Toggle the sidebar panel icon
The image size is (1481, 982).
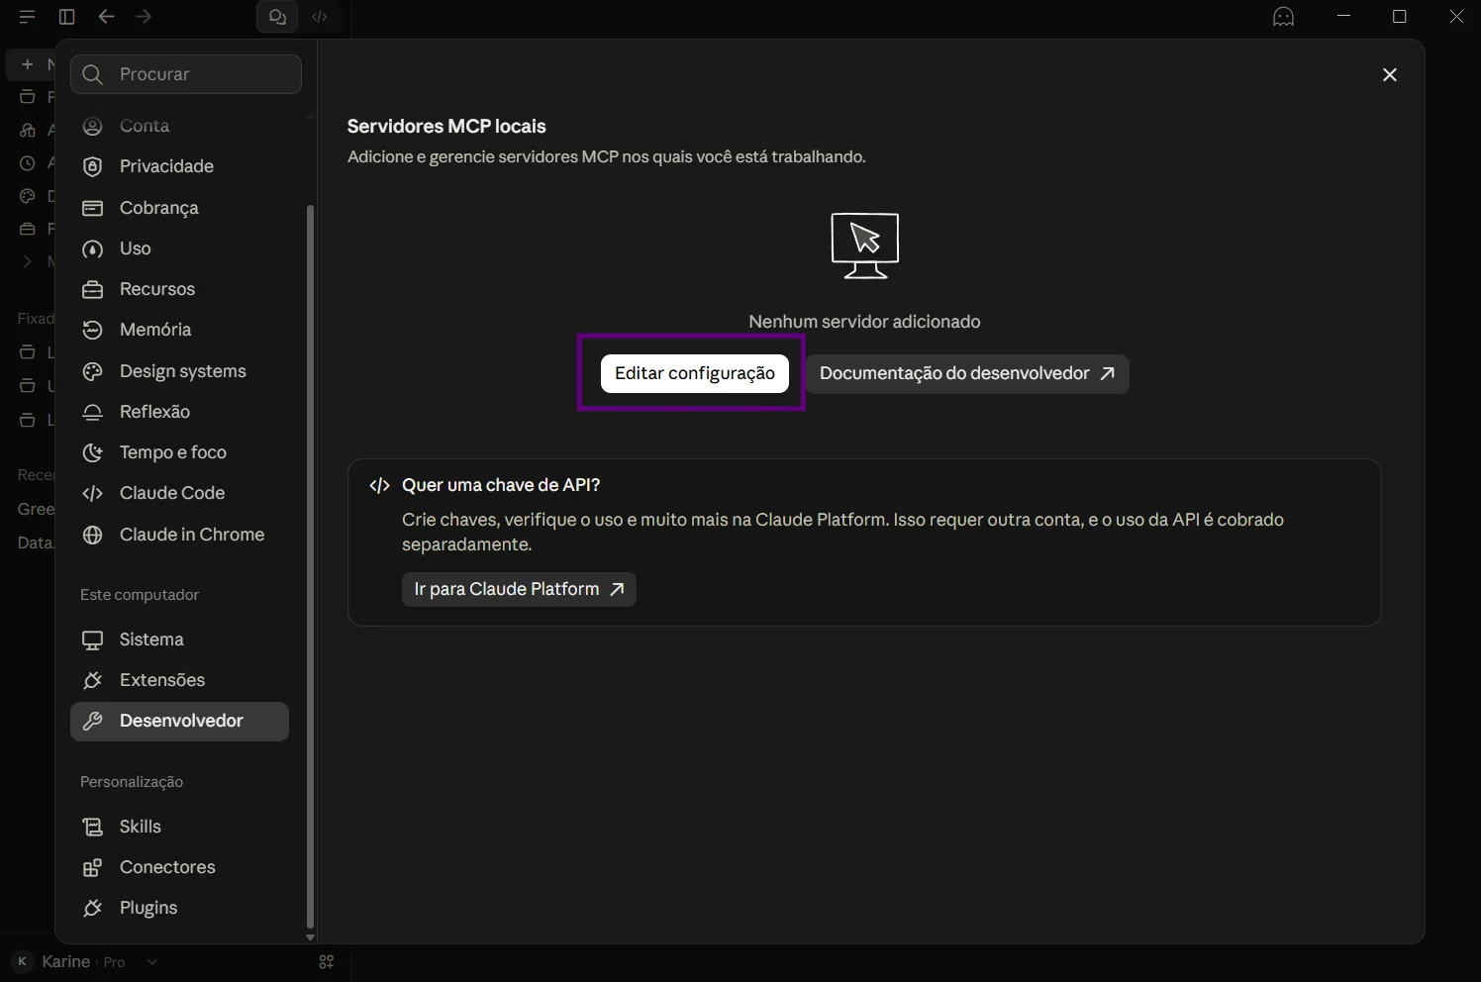[66, 17]
